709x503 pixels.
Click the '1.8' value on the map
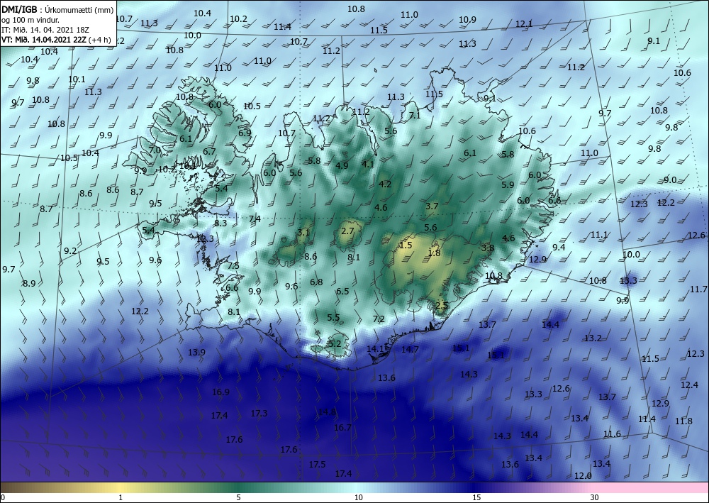pos(434,253)
